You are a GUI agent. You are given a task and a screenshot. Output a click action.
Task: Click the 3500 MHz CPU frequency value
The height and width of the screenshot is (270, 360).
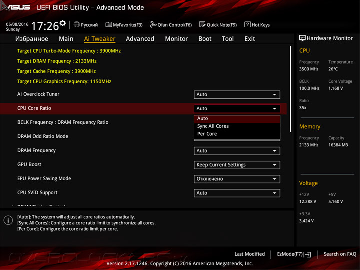point(309,69)
